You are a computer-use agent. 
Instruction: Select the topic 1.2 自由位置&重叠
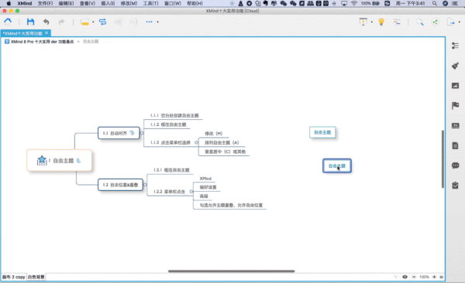pos(120,185)
